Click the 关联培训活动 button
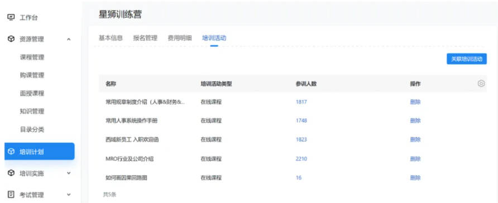498x203 pixels. pyautogui.click(x=467, y=59)
